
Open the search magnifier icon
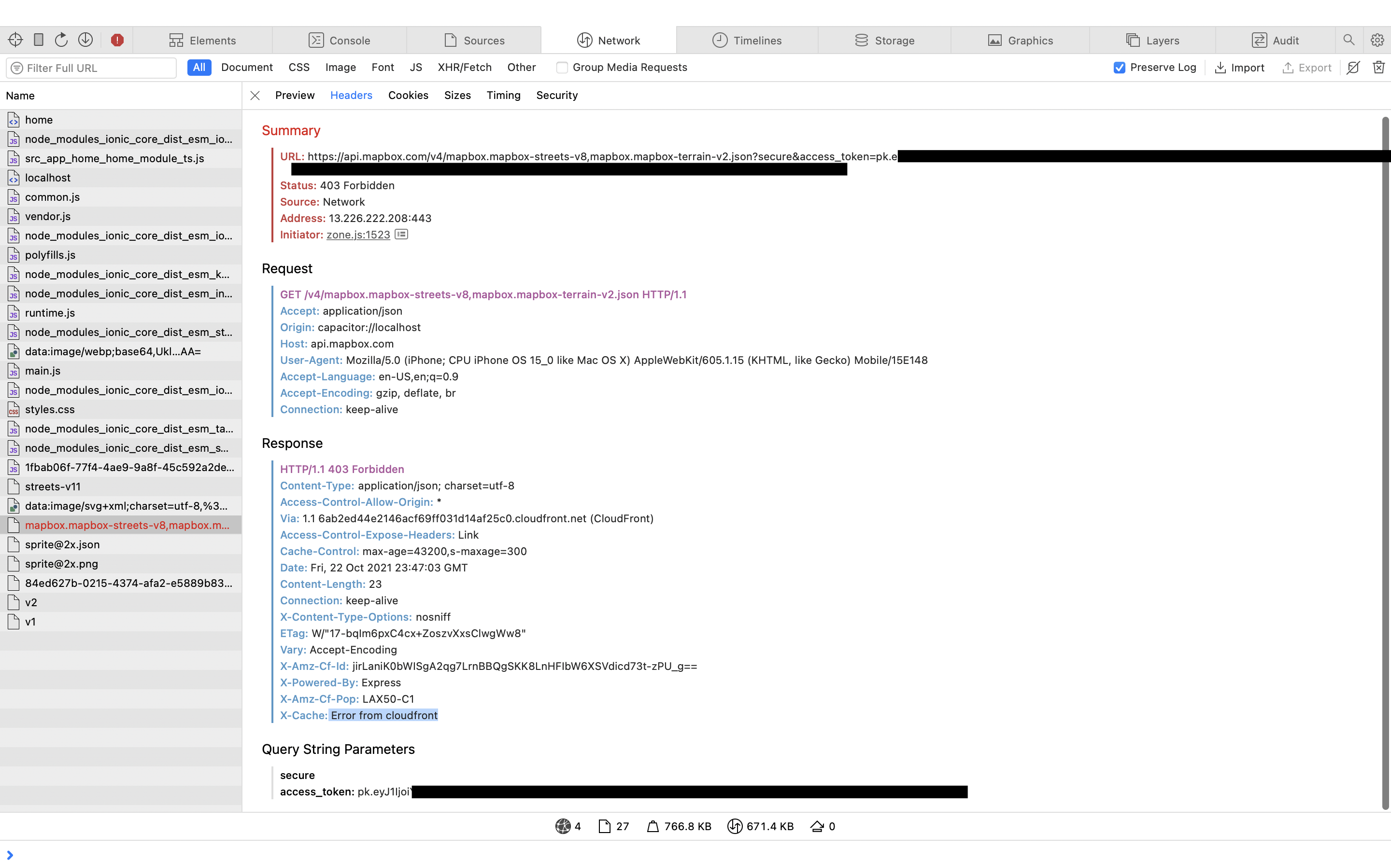[1349, 40]
